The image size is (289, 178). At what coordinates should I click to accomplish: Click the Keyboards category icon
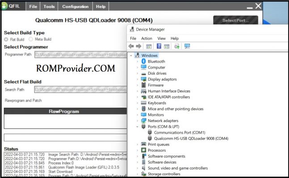pos(143,103)
